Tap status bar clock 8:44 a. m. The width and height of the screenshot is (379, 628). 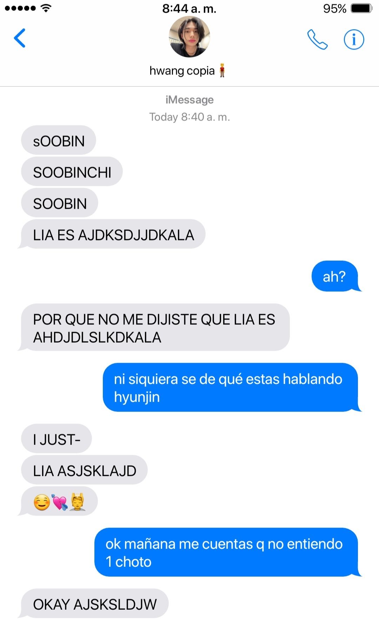189,8
